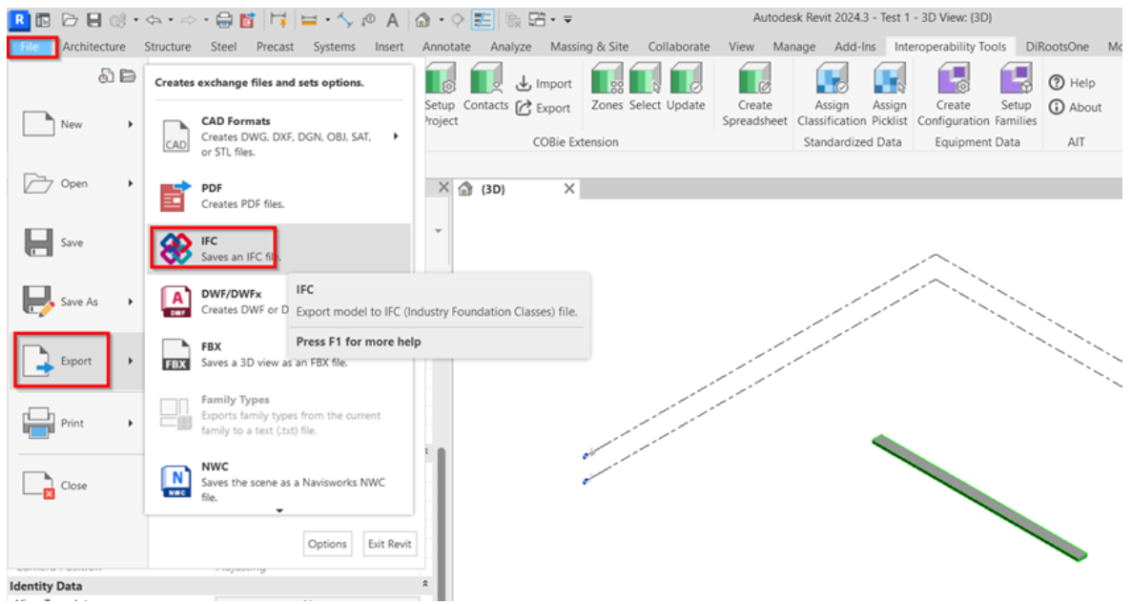Image resolution: width=1132 pixels, height=604 pixels.
Task: Click the Undo arrow icon
Action: pyautogui.click(x=154, y=20)
